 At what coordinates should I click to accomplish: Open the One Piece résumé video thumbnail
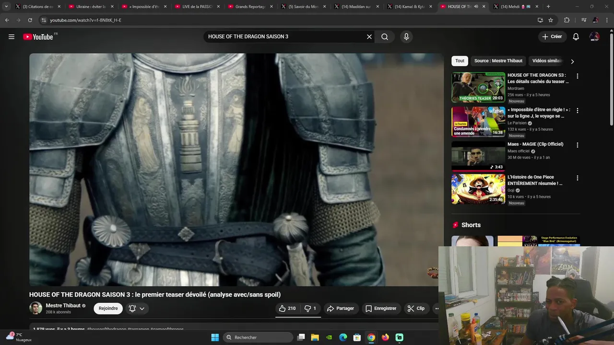tap(478, 189)
